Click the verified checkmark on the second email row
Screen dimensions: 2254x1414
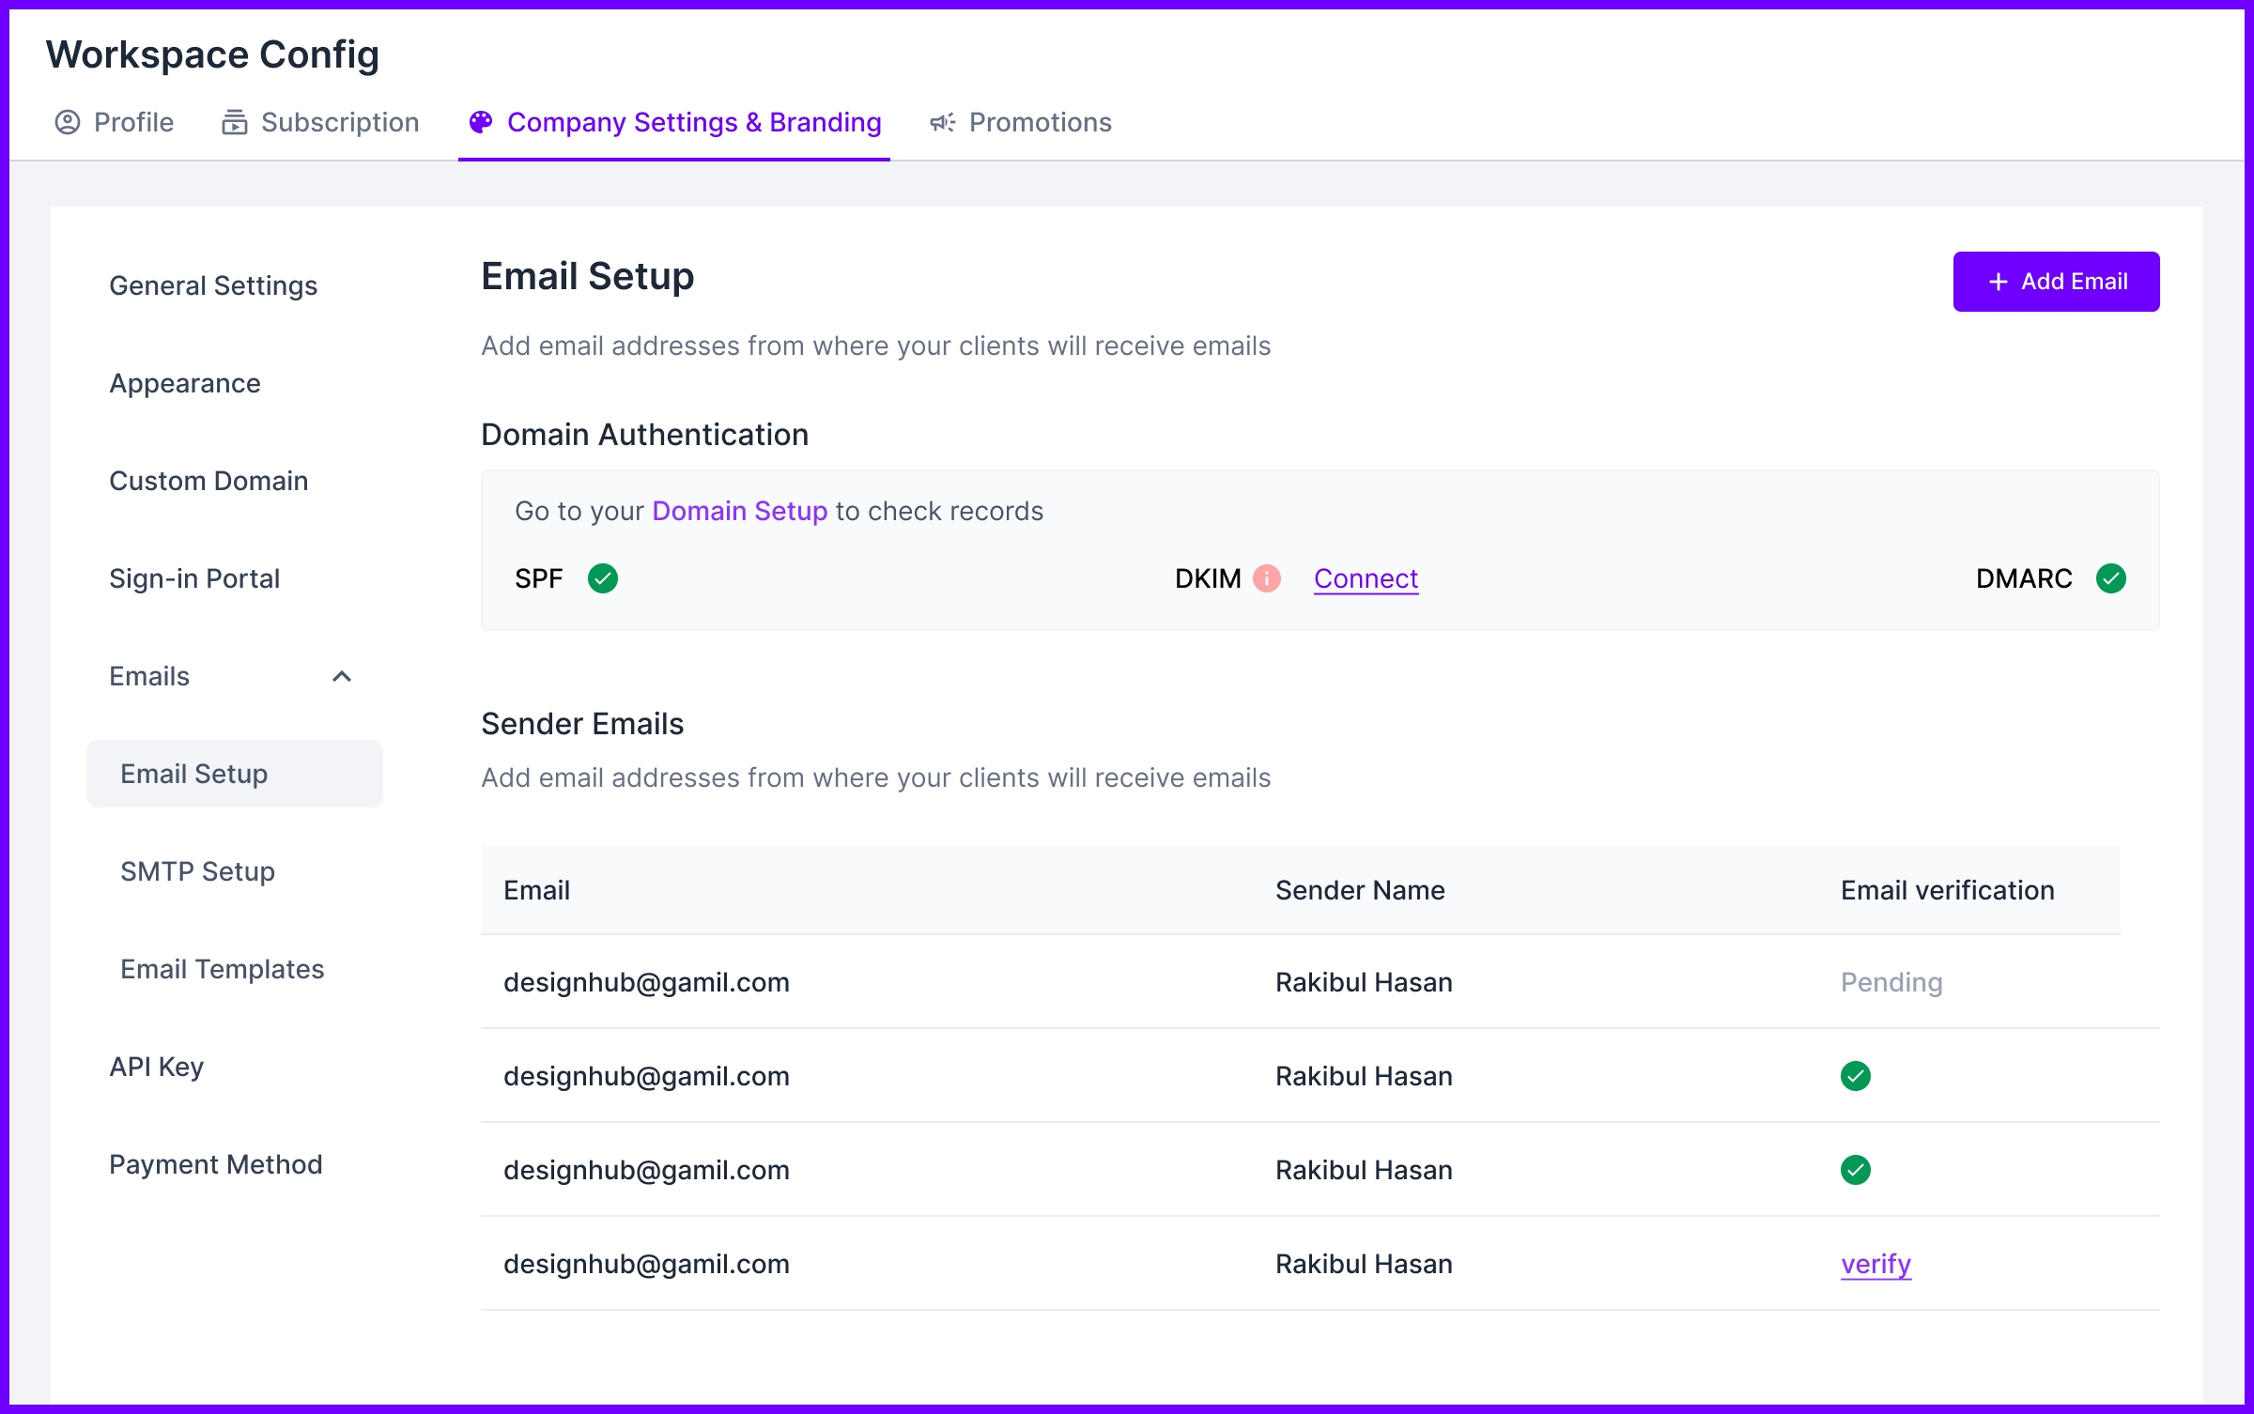(x=1855, y=1077)
